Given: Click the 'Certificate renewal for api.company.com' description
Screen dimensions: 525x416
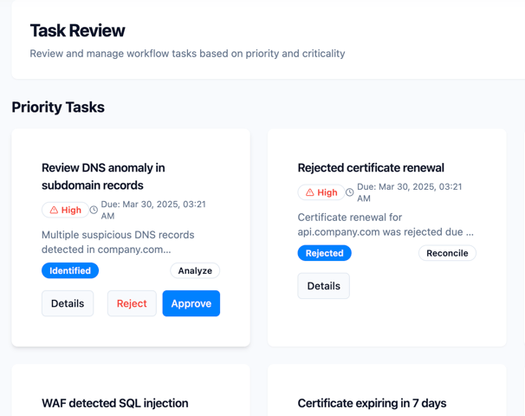Looking at the screenshot, I should click(x=386, y=224).
